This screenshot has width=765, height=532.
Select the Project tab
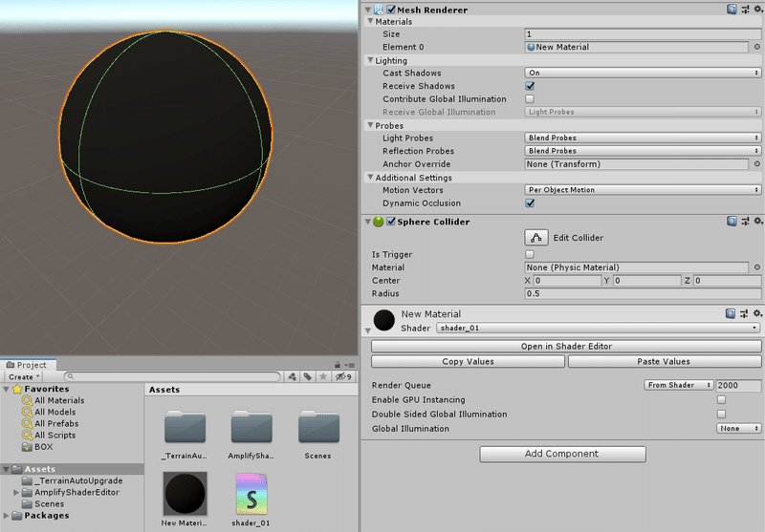click(28, 365)
